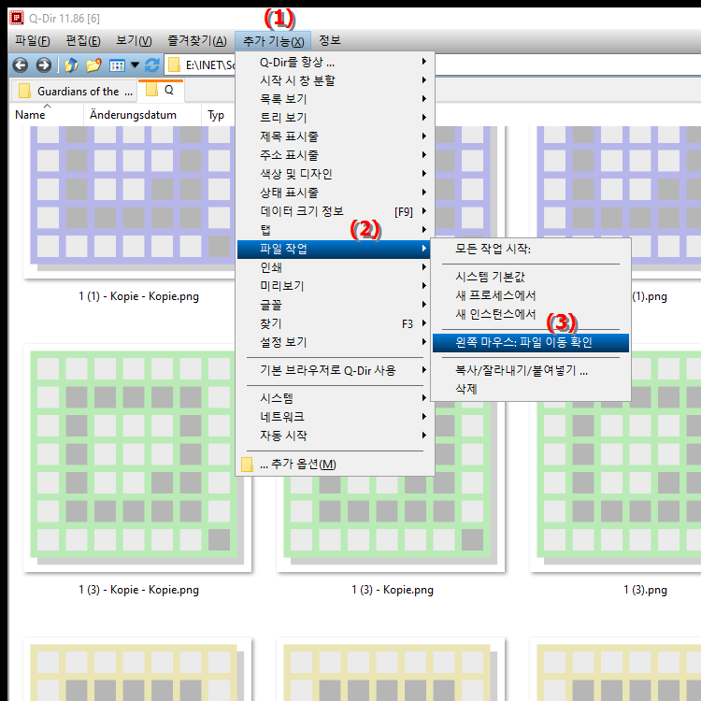Expand the 색상 및 디자인 submenu

[x=335, y=174]
